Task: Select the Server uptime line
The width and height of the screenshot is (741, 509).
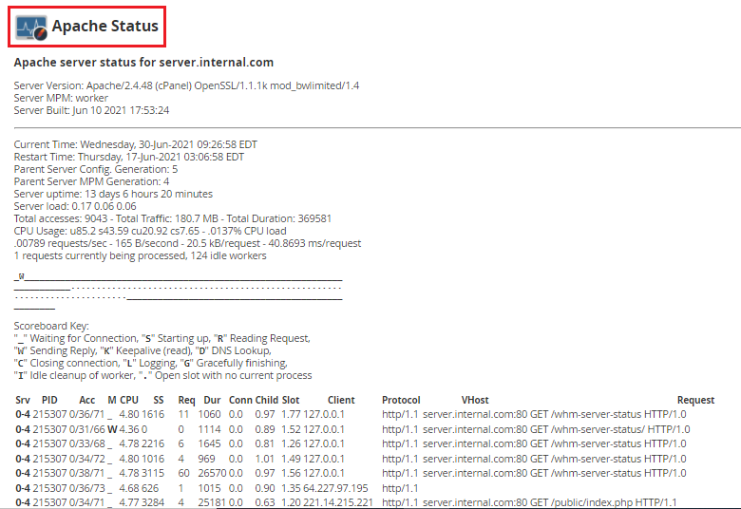Action: pyautogui.click(x=113, y=194)
